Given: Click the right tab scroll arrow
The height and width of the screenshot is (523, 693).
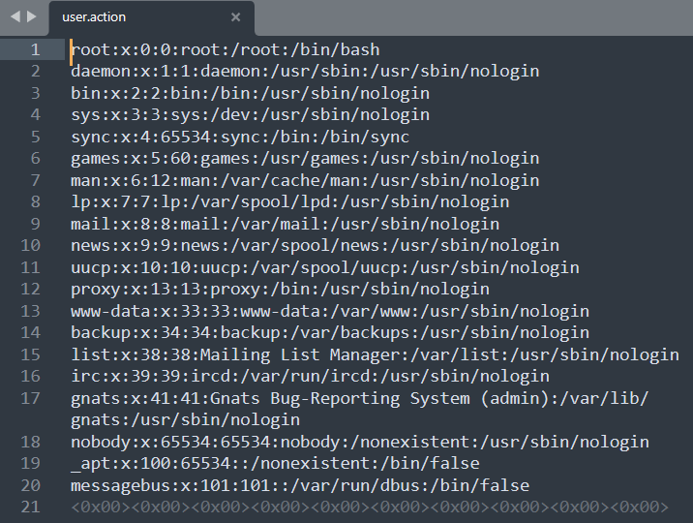Looking at the screenshot, I should (31, 16).
